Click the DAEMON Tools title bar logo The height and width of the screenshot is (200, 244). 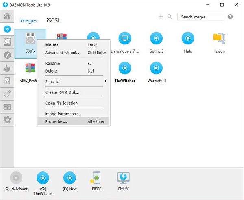click(x=5, y=4)
